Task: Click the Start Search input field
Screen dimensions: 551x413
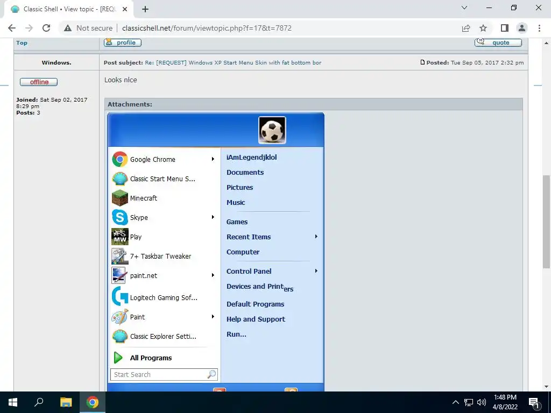Action: (x=164, y=374)
